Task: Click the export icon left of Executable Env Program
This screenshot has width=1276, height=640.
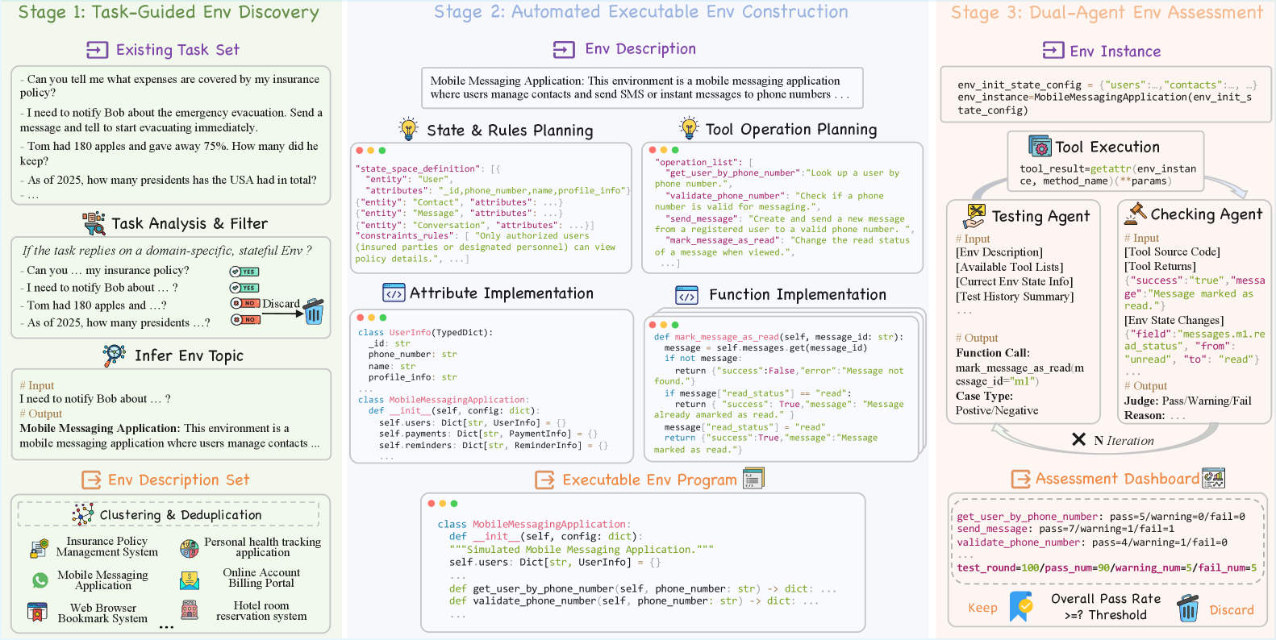Action: tap(546, 480)
